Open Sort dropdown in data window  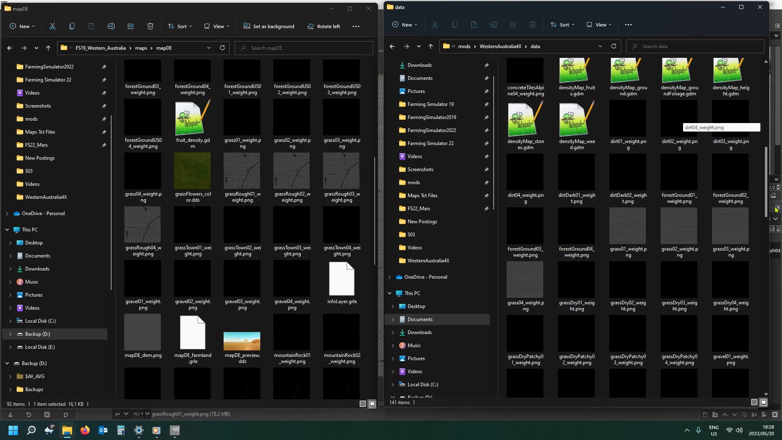click(x=562, y=25)
